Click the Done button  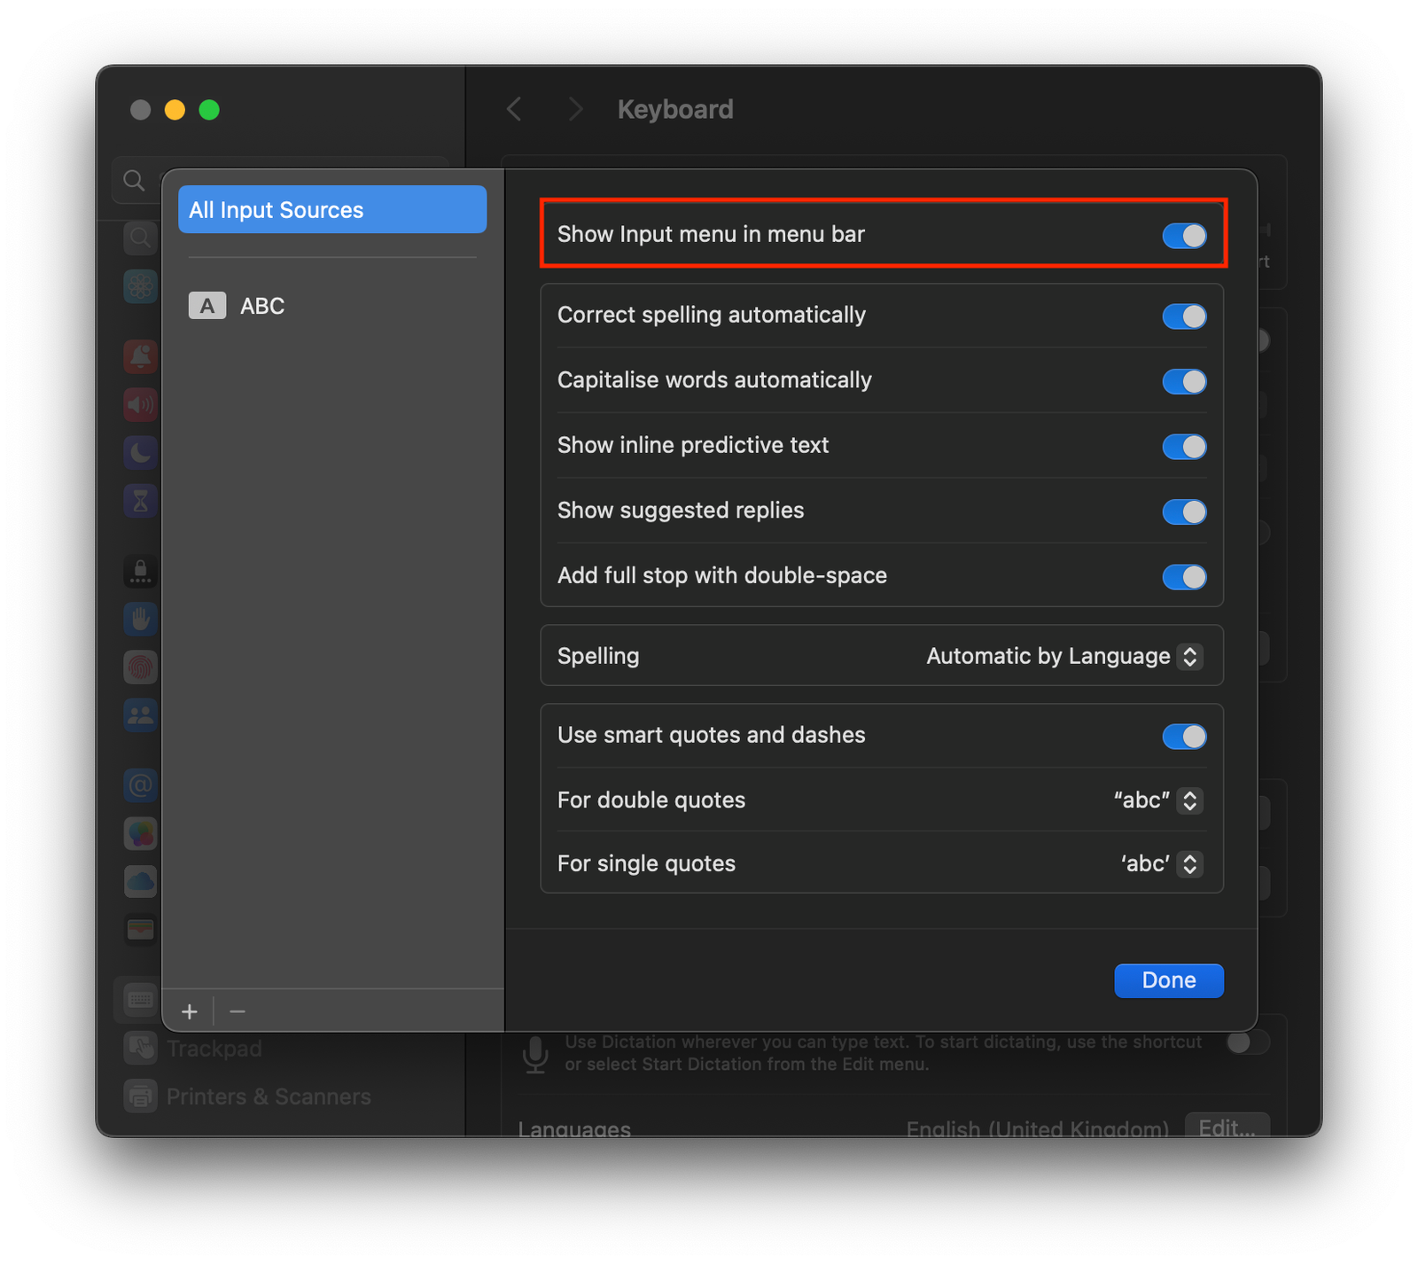tap(1169, 980)
